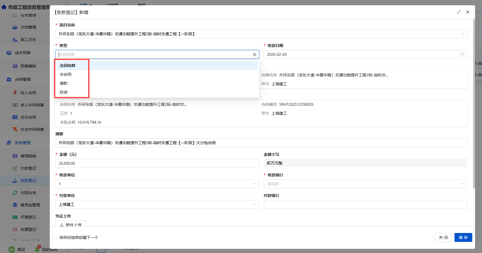Pick 投资 in the type options
The height and width of the screenshot is (253, 482).
[64, 92]
